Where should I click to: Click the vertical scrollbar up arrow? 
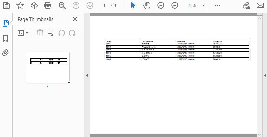(259, 18)
